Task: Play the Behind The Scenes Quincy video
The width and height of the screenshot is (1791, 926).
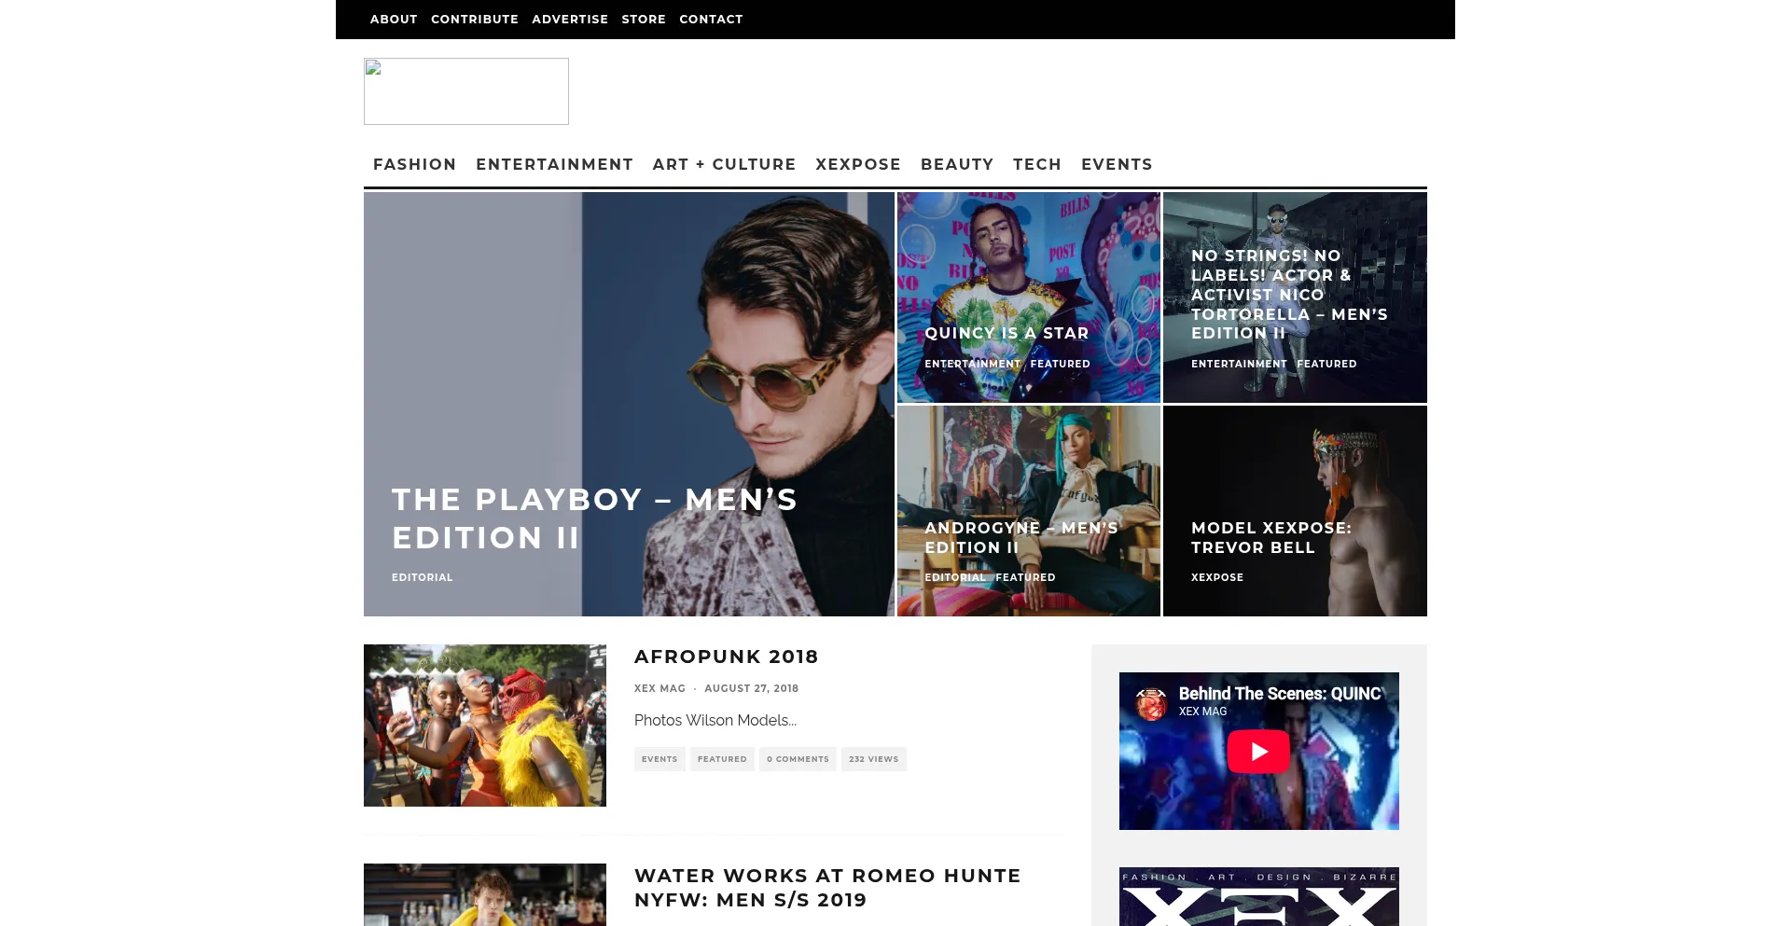Action: click(1258, 752)
